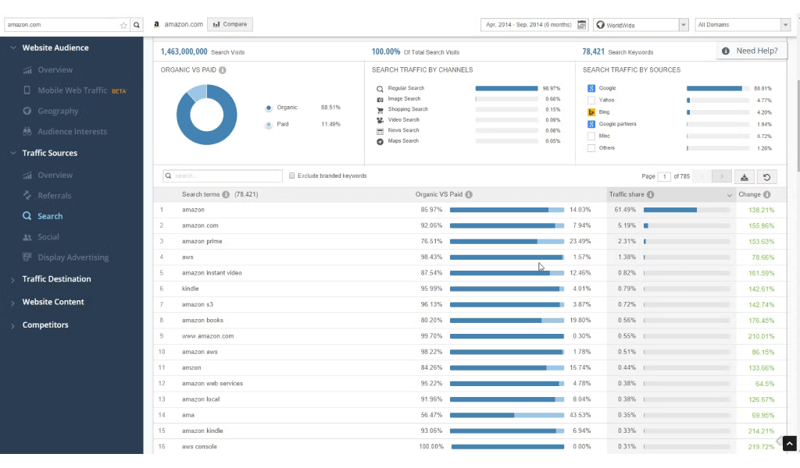Viewport: 800px width, 468px height.
Task: Expand the Traffic Destination section
Action: (x=13, y=279)
